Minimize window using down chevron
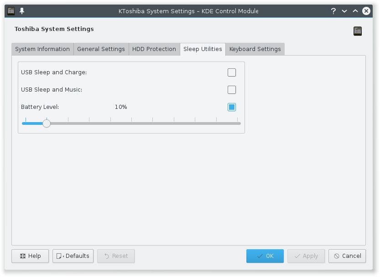 point(344,11)
